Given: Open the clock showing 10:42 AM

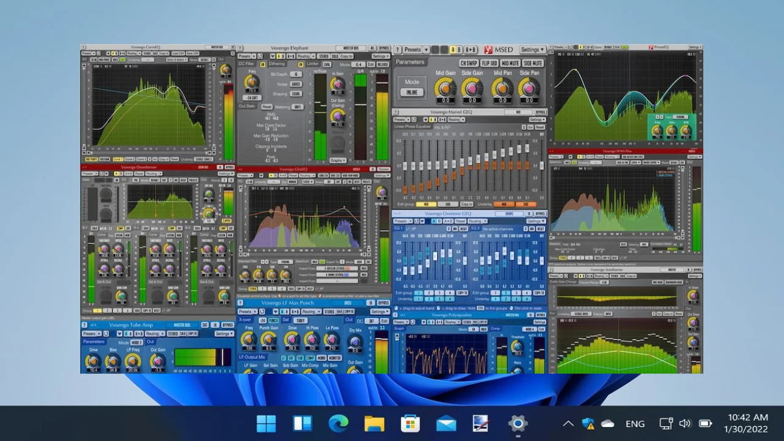Looking at the screenshot, I should (x=745, y=418).
